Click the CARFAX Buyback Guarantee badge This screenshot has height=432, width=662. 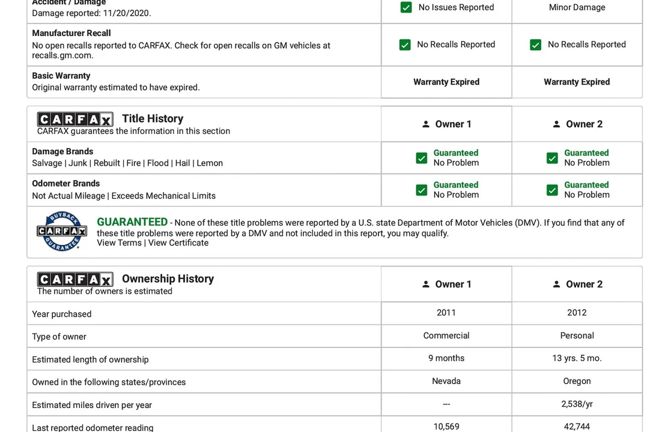[62, 231]
